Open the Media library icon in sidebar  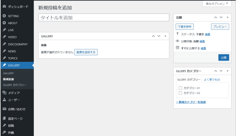[4, 93]
